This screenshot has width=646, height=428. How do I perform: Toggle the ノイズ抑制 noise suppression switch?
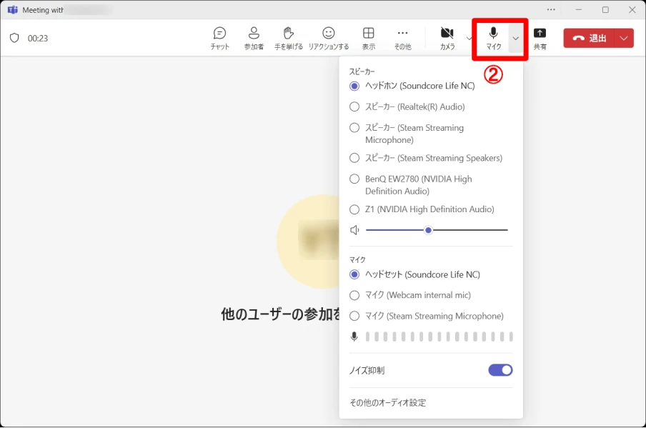[500, 370]
